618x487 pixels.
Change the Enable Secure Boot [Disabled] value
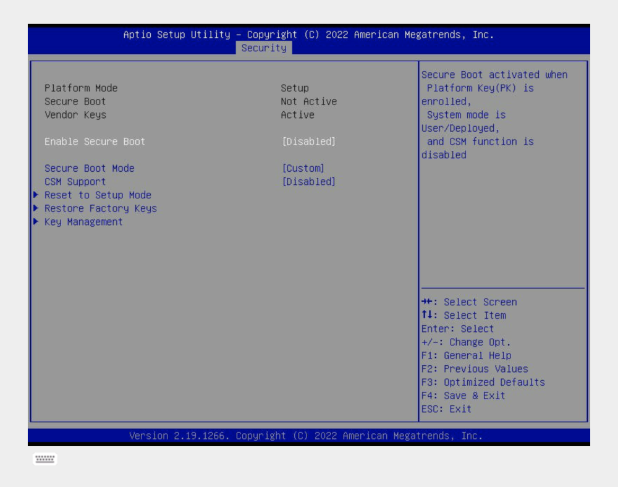[308, 142]
